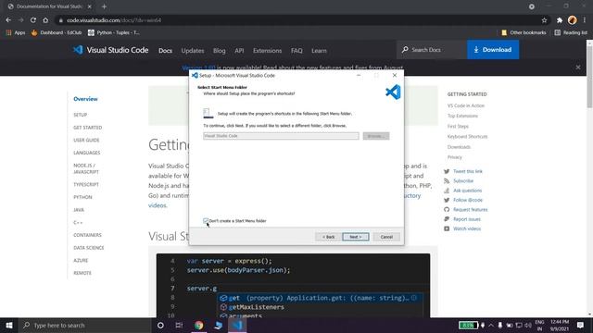The width and height of the screenshot is (593, 333).
Task: Click the blue Download button
Action: pos(493,49)
